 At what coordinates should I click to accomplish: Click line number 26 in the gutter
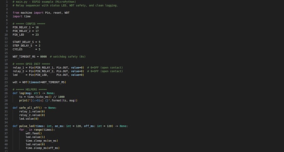tap(6, 93)
